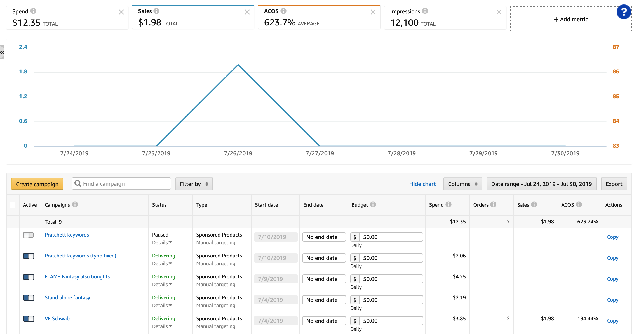This screenshot has height=334, width=634.
Task: Click search magnifier in Find a campaign
Action: tap(78, 183)
